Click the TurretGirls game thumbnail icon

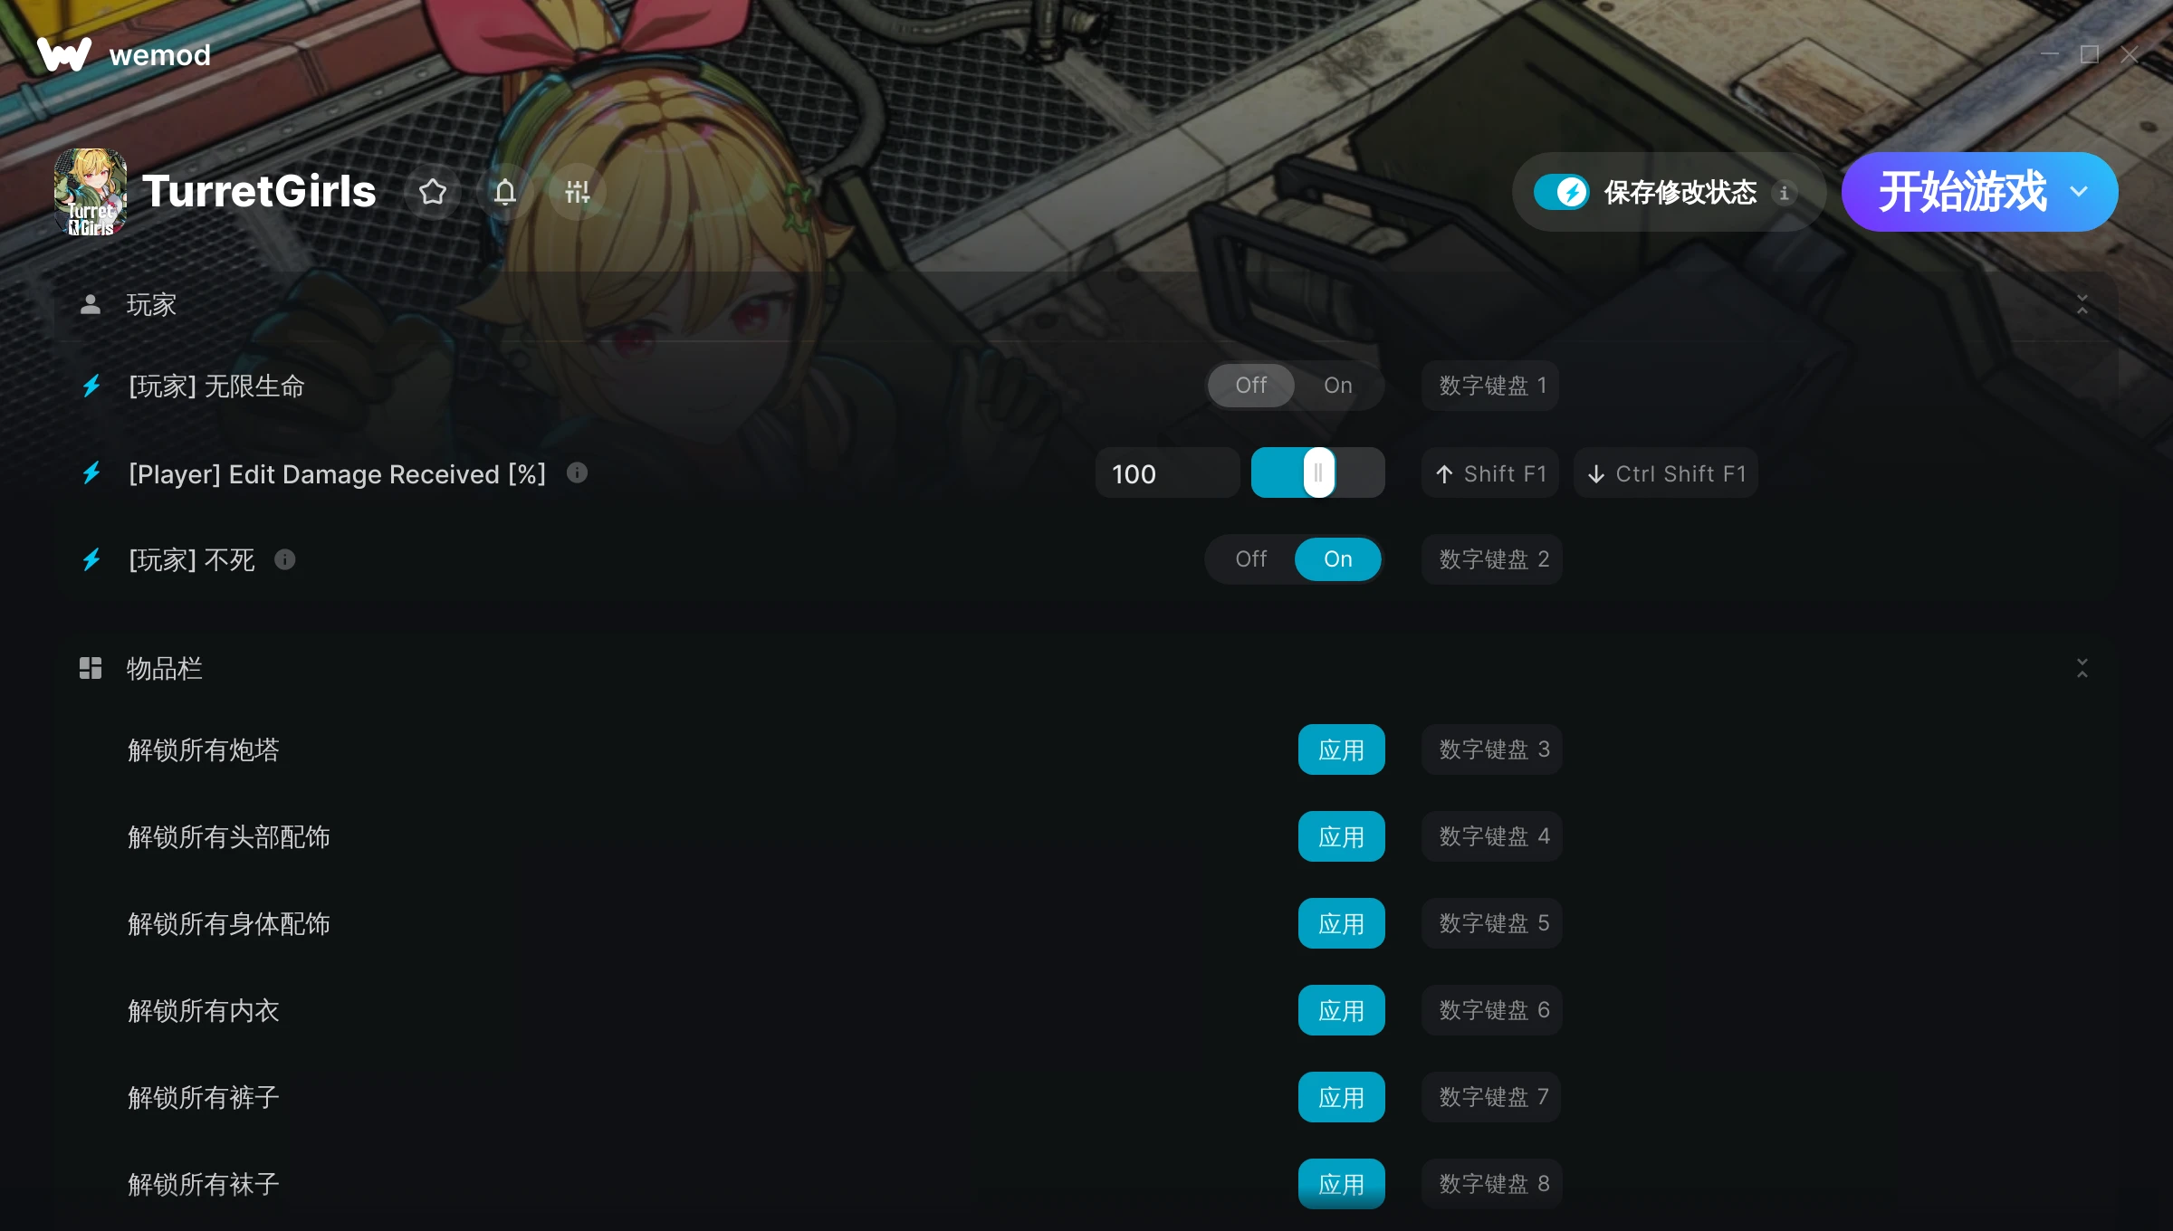pos(91,192)
